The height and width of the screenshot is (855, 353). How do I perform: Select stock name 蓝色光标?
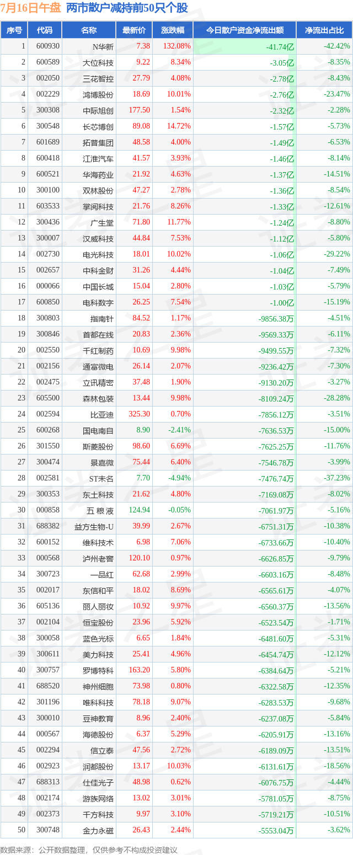tap(98, 638)
